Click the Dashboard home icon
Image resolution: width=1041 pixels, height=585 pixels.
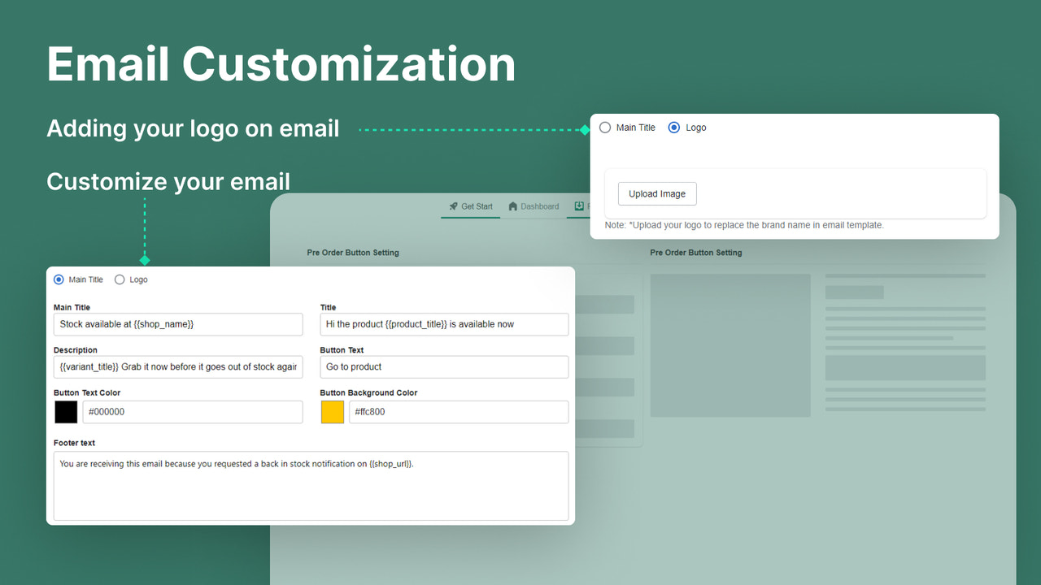click(x=512, y=206)
